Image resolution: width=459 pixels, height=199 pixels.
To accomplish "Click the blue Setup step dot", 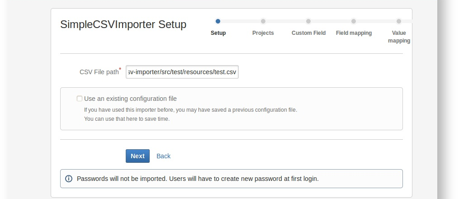I will coord(218,21).
